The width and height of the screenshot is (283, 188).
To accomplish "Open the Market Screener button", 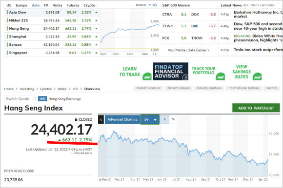I will click(148, 88).
